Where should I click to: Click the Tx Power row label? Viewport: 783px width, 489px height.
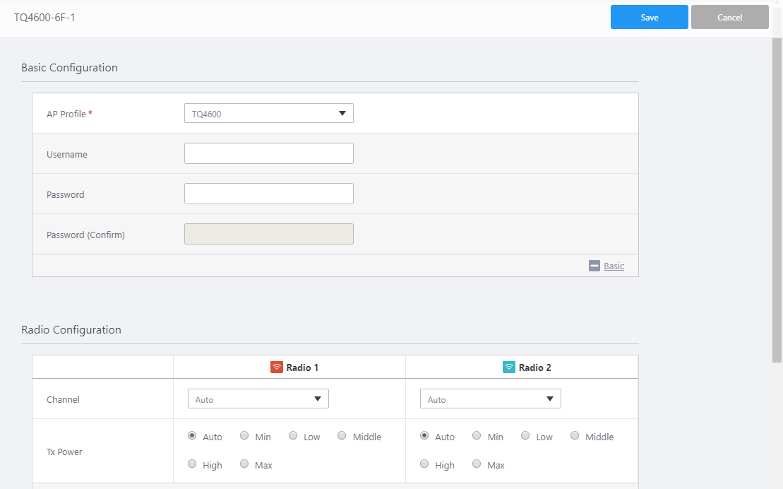tap(64, 452)
